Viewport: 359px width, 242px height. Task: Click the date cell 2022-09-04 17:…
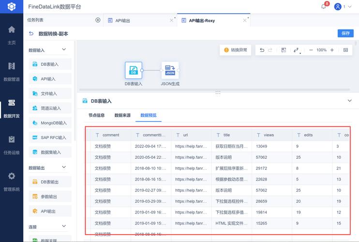coord(150,146)
